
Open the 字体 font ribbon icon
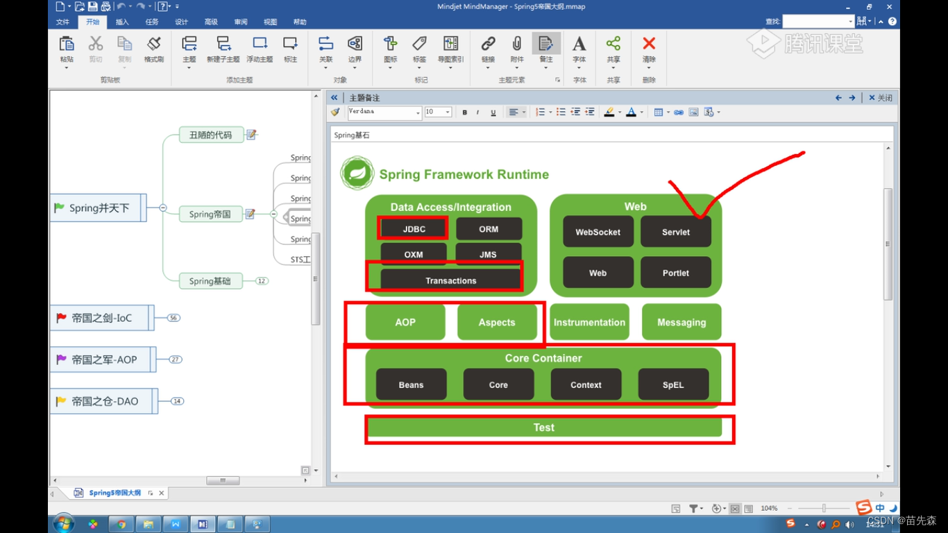tap(579, 44)
